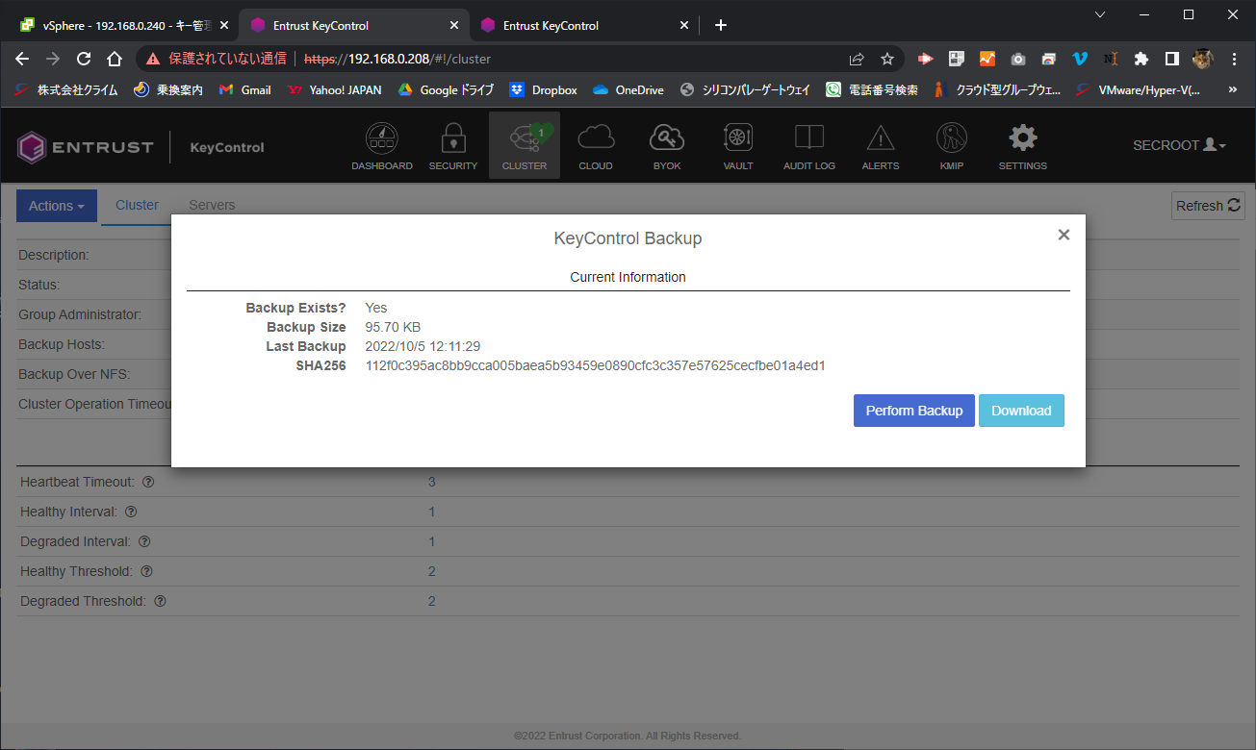Click the not-secure warning in address bar

pos(217,59)
